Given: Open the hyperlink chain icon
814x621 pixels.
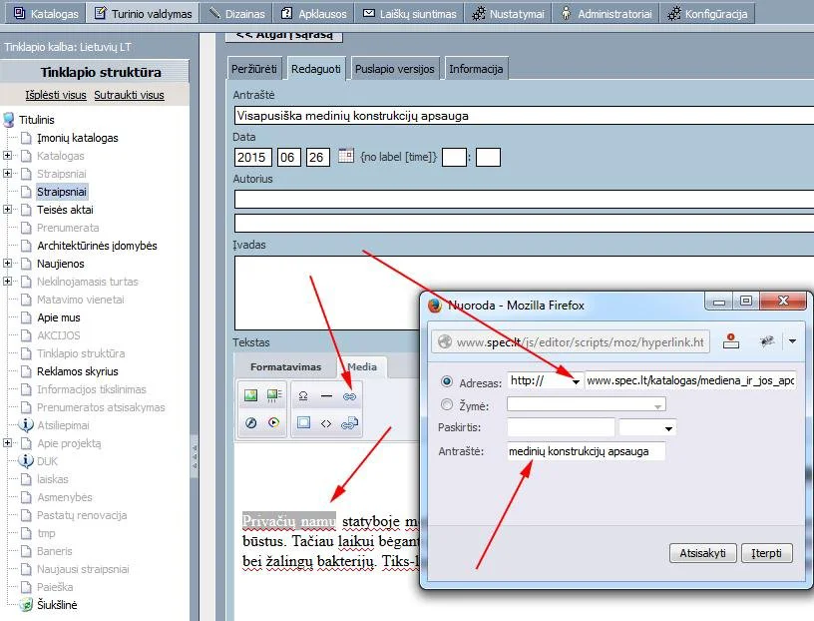Looking at the screenshot, I should 349,396.
